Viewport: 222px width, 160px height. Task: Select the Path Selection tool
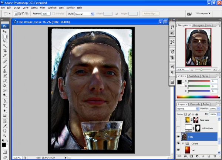(x=5, y=110)
